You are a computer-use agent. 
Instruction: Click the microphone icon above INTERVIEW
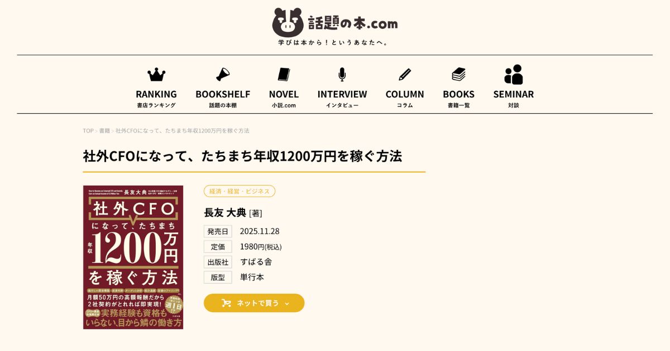342,75
